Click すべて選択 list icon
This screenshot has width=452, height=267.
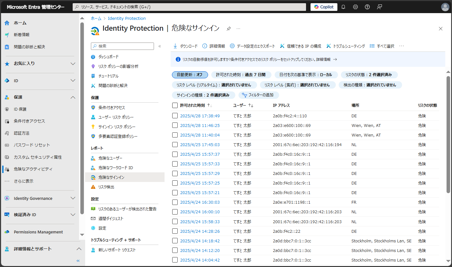point(372,46)
